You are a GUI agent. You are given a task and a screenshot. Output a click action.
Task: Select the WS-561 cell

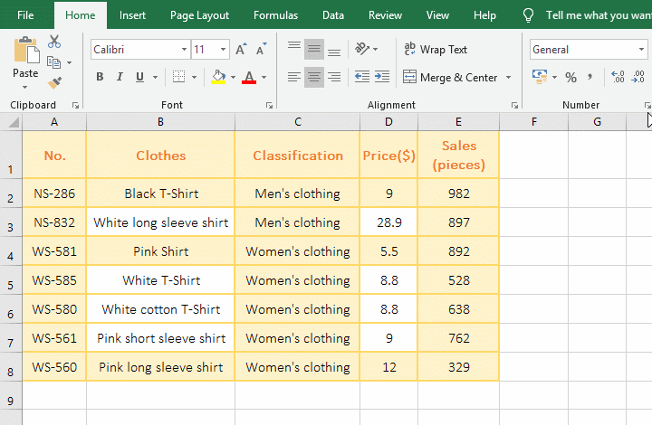pos(54,338)
